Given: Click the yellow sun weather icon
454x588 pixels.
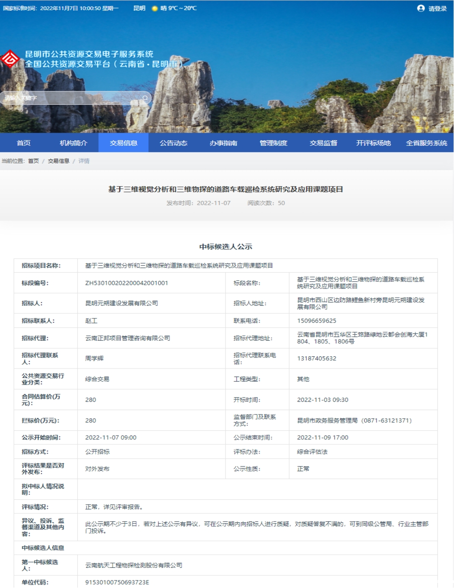Looking at the screenshot, I should coord(155,8).
